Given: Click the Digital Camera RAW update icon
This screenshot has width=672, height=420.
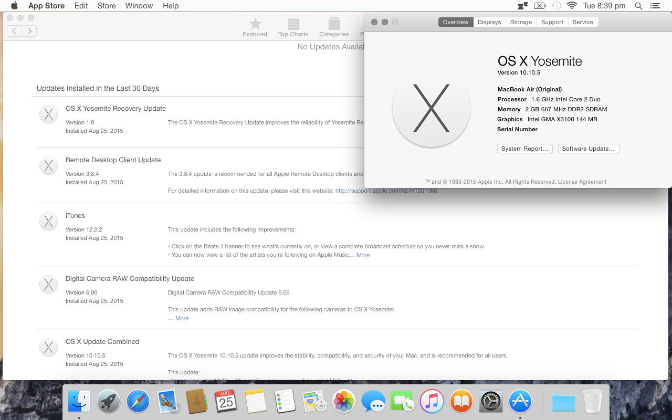Looking at the screenshot, I should pyautogui.click(x=48, y=284).
